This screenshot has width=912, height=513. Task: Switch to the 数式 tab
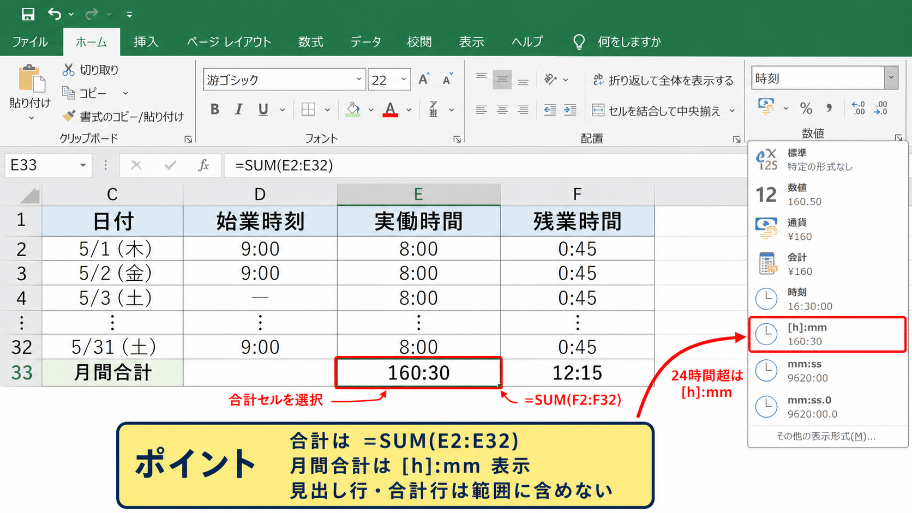(x=311, y=42)
